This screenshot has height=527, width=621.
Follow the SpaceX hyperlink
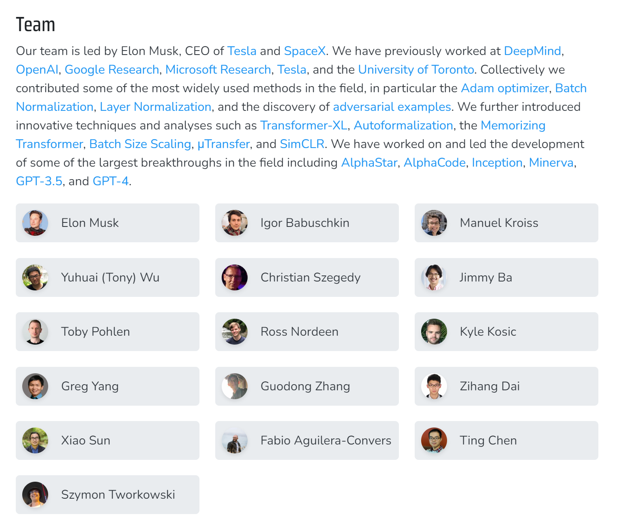coord(305,51)
